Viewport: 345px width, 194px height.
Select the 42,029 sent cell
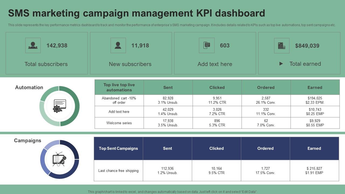tap(168, 112)
